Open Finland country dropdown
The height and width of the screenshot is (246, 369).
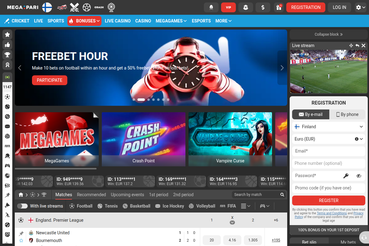click(329, 127)
